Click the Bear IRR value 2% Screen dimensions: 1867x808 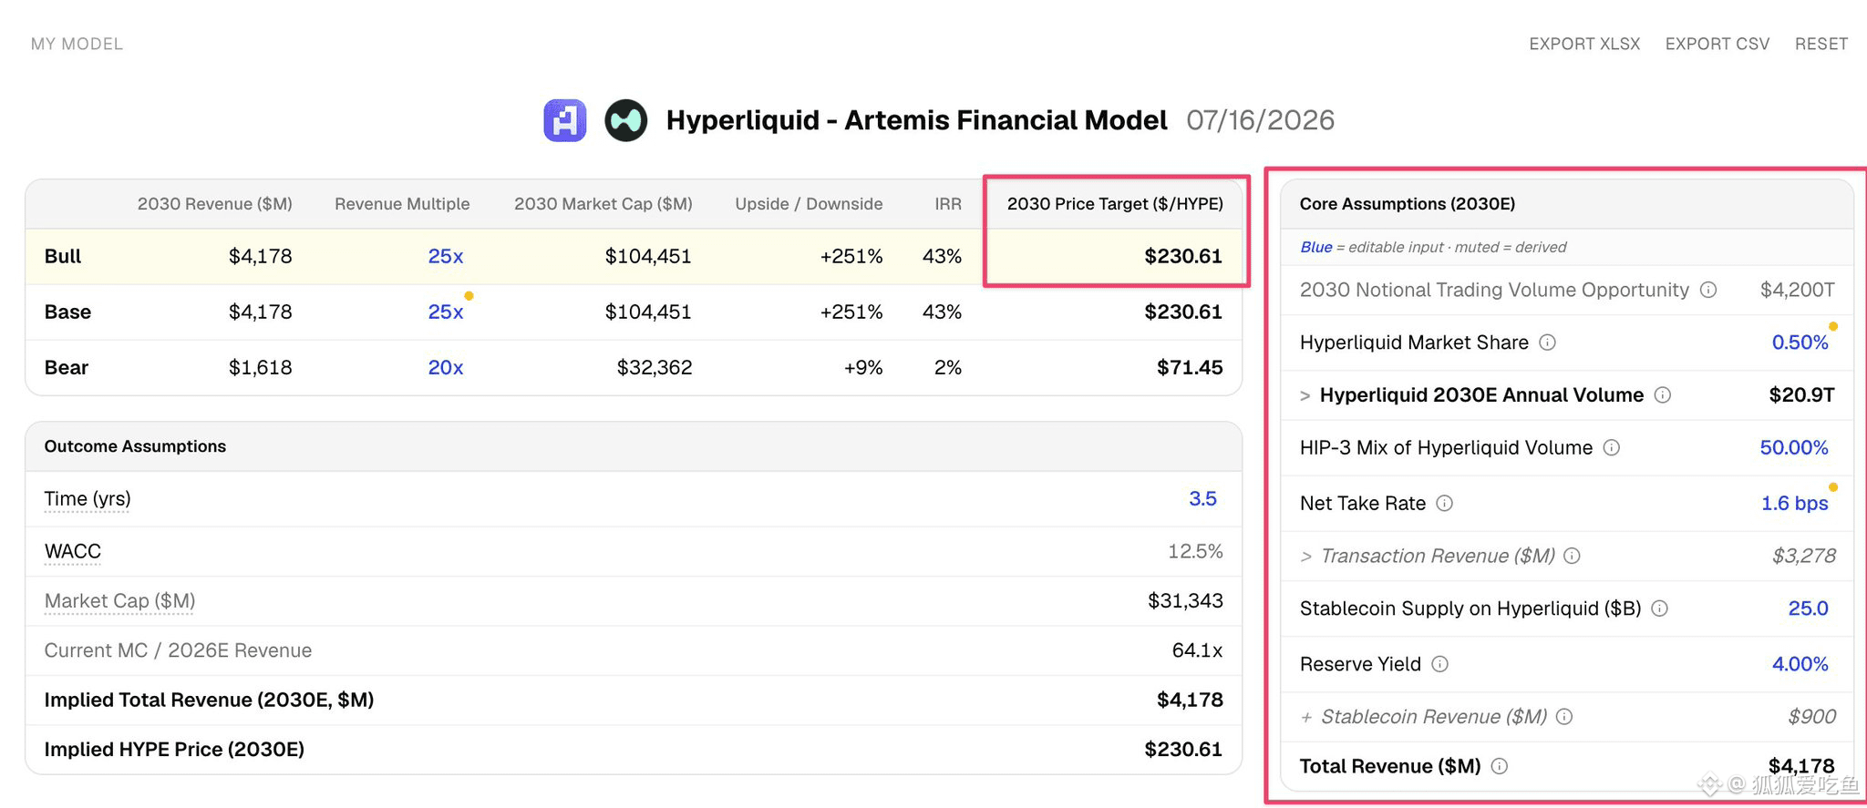click(x=948, y=368)
